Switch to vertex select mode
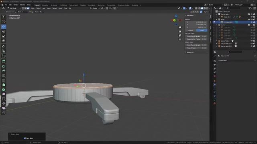This screenshot has height=144, width=257. 23,8
